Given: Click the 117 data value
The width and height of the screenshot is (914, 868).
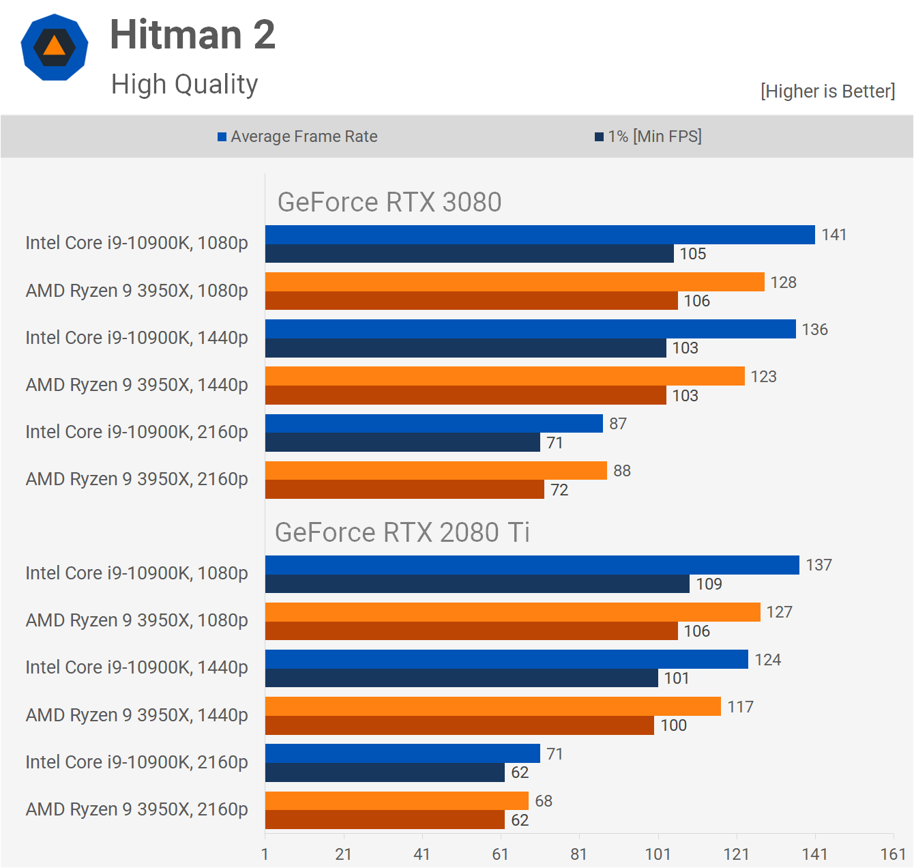Looking at the screenshot, I should 741,707.
